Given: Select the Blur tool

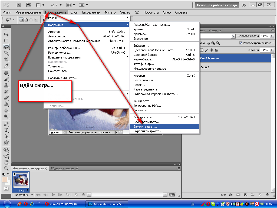Looking at the screenshot, I should (6, 110).
